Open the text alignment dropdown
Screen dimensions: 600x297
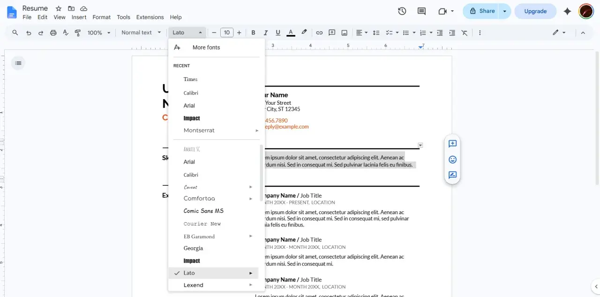(x=361, y=33)
